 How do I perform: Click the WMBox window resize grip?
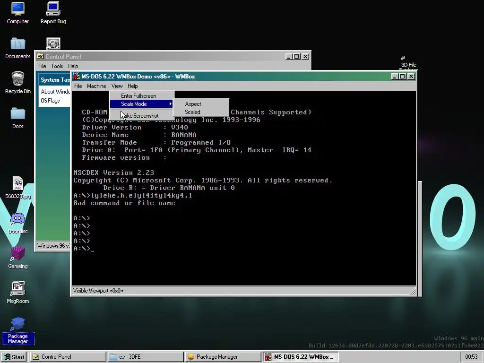click(413, 291)
